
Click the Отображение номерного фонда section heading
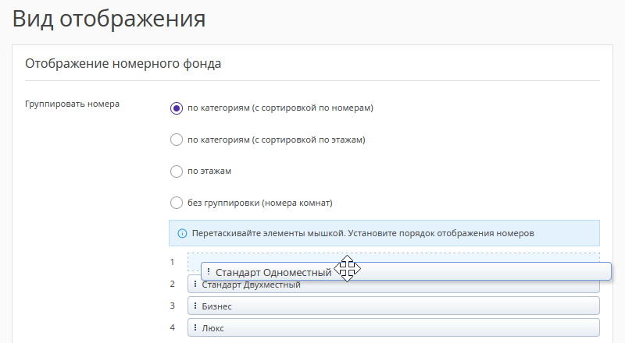[x=123, y=64]
